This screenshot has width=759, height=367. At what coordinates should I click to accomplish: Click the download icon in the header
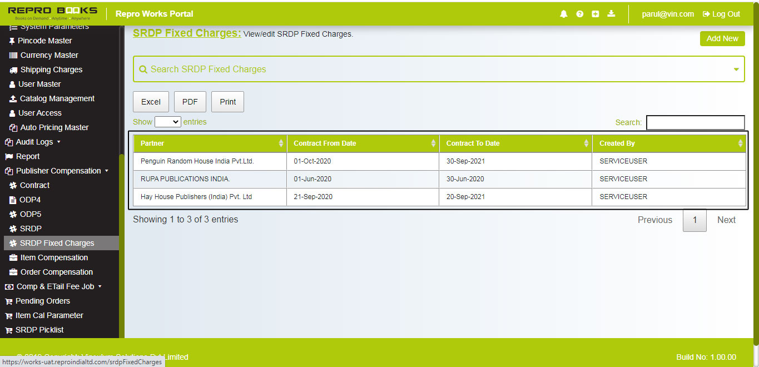tap(611, 14)
